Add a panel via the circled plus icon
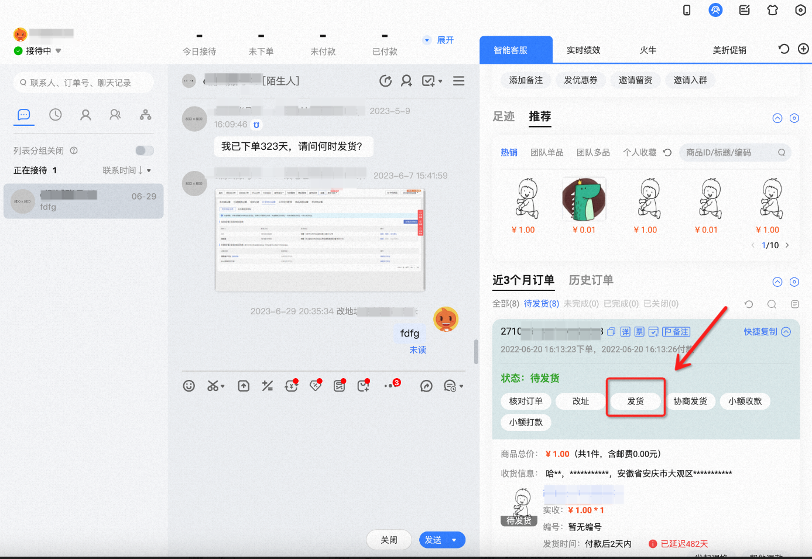 click(x=803, y=49)
